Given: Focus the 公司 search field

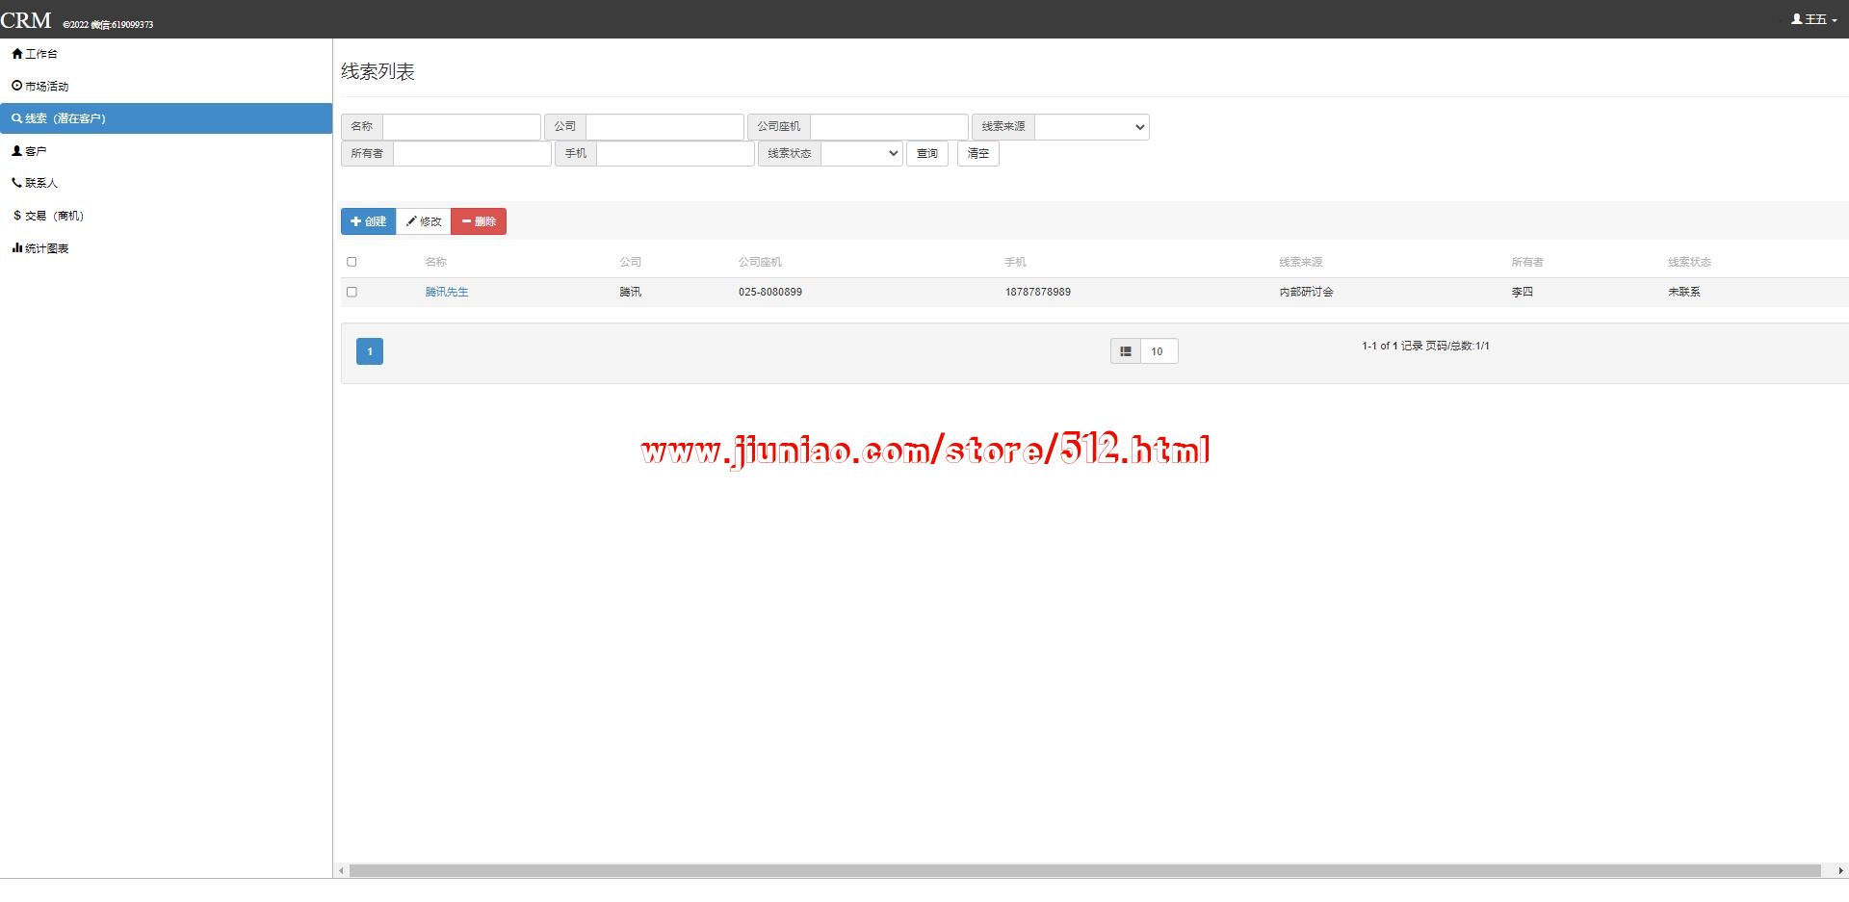Looking at the screenshot, I should click(664, 127).
